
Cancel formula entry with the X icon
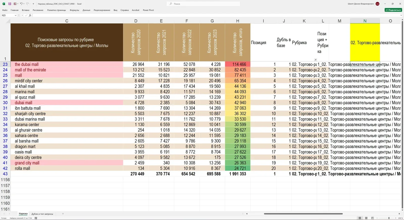pyautogui.click(x=22, y=15)
